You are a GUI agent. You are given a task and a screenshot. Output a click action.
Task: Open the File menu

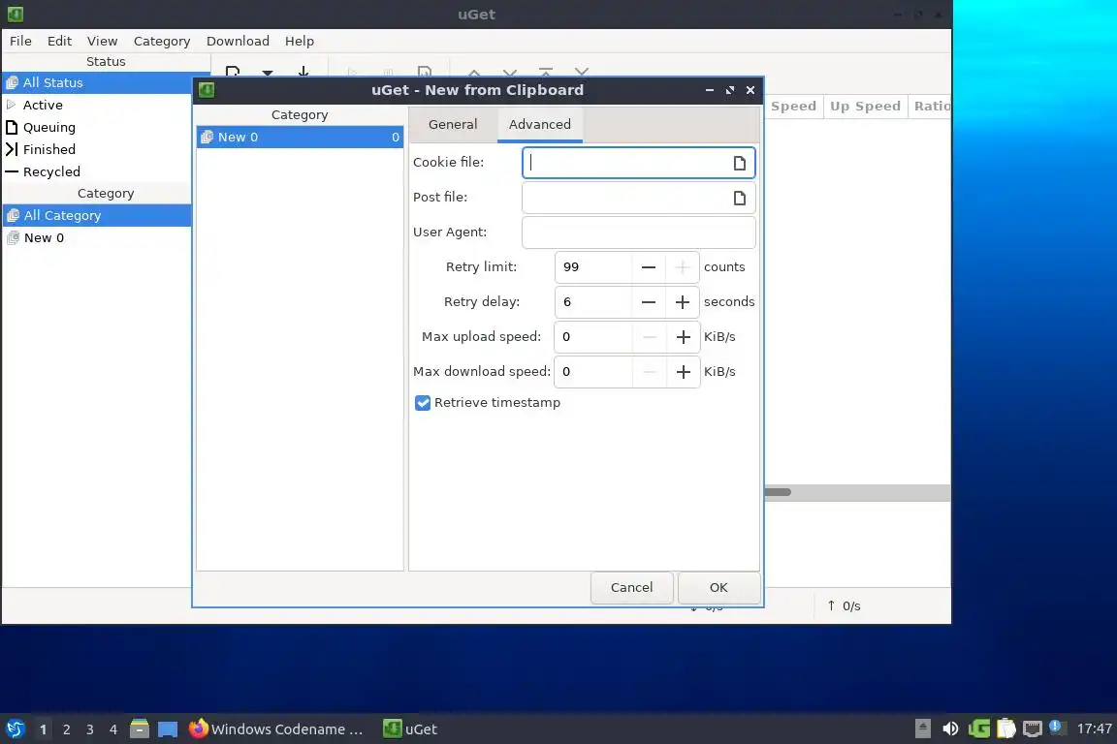20,42
